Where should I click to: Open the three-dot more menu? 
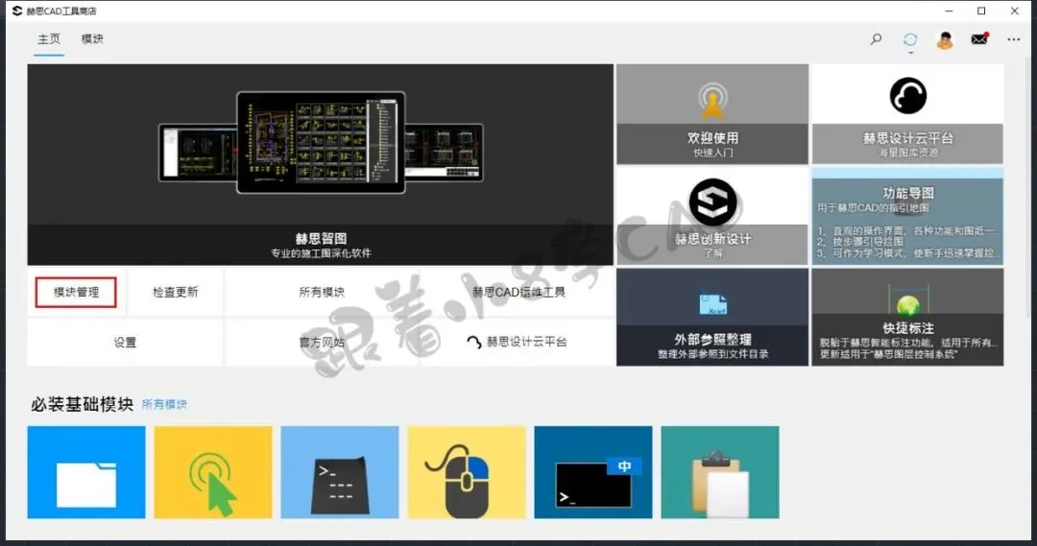click(x=1013, y=39)
